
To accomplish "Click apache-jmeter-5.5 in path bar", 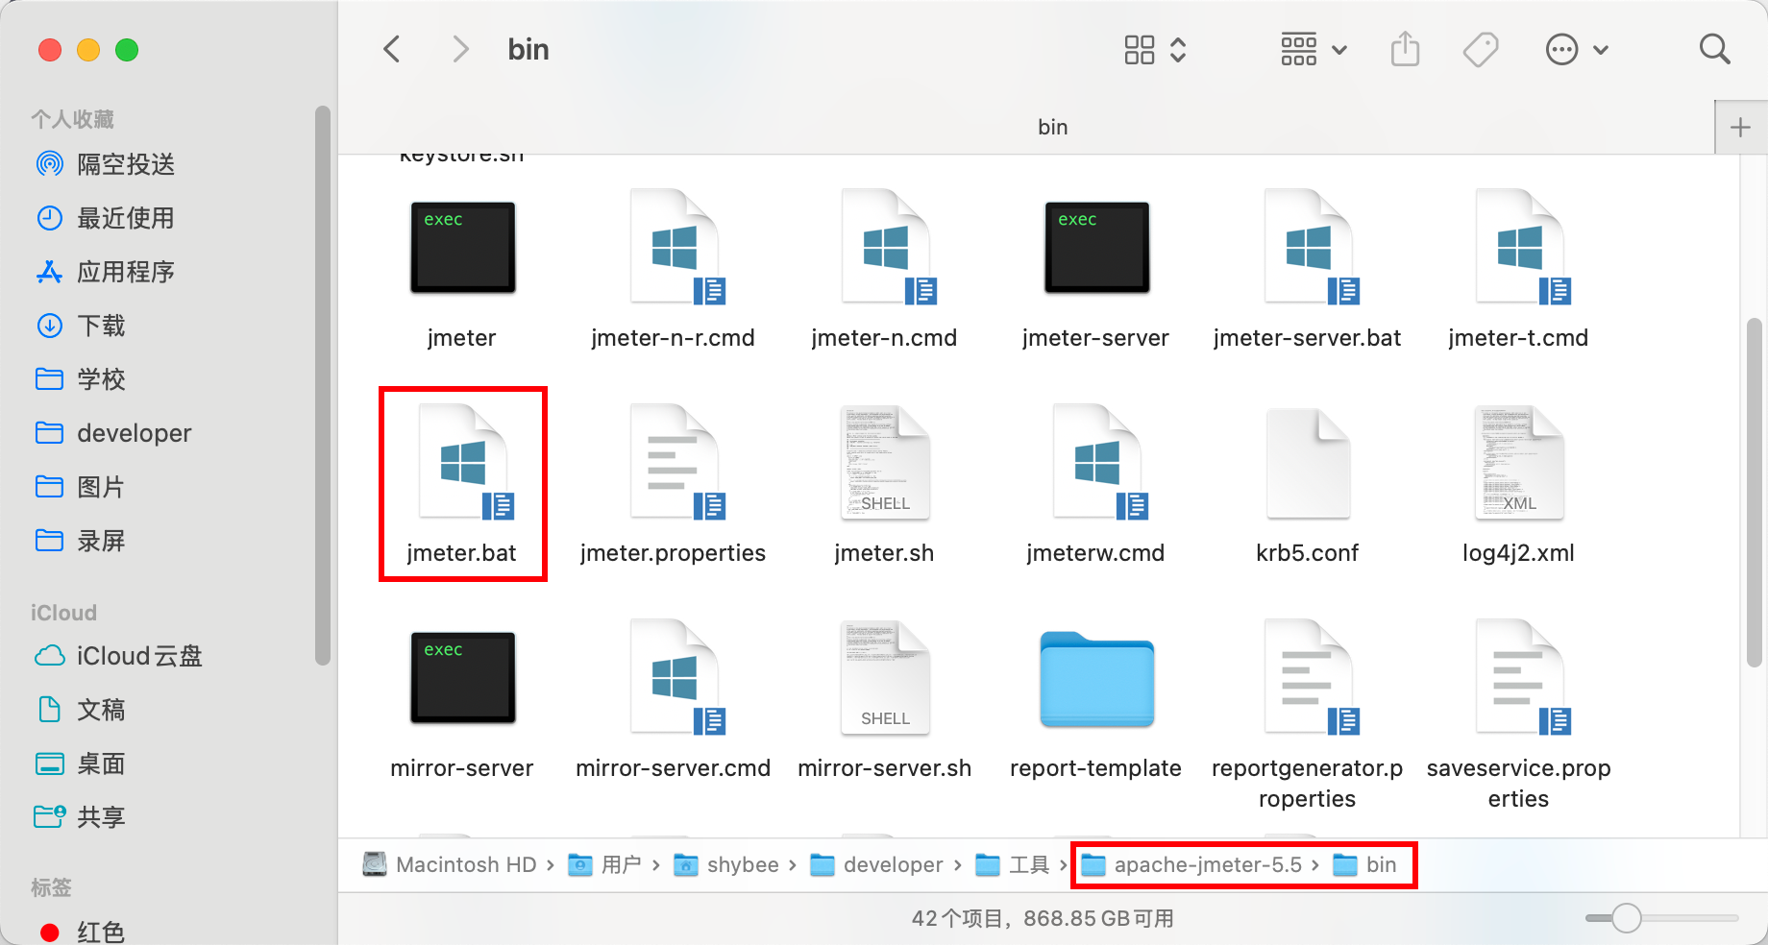I will [x=1191, y=864].
